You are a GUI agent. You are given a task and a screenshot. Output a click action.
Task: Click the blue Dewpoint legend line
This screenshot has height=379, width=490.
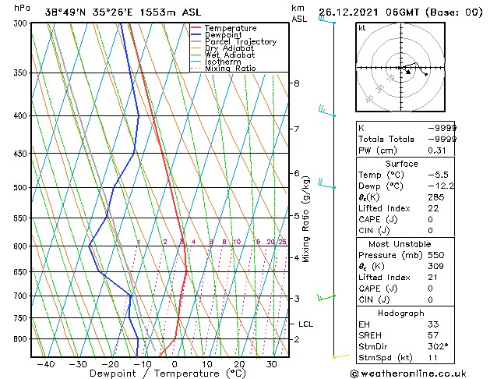(x=196, y=35)
